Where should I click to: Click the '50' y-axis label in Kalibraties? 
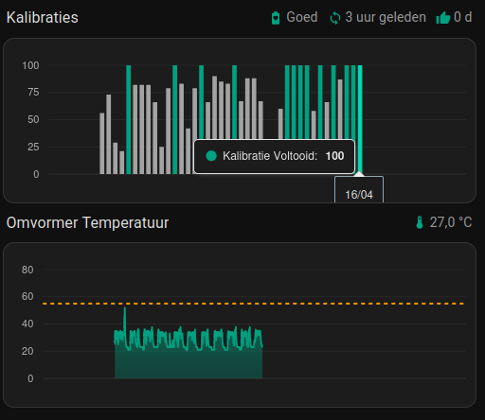(x=33, y=119)
